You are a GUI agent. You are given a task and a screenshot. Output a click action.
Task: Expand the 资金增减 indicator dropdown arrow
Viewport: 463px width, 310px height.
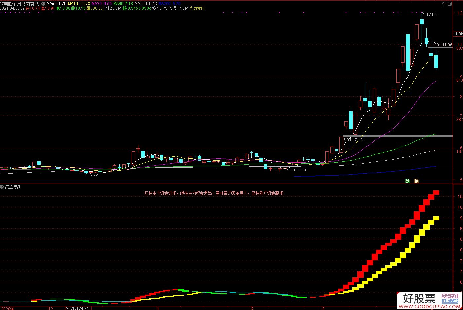(2, 187)
